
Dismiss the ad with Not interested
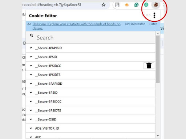135,24
